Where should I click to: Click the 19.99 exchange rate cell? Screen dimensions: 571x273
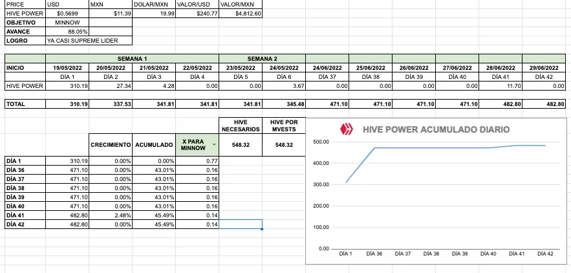pyautogui.click(x=154, y=14)
